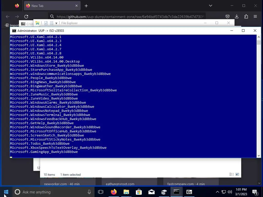Click line Microsoft.XboxSpeechToTextOverlay_8wekyb3d8bbwe
The image size is (263, 197).
tap(58, 147)
